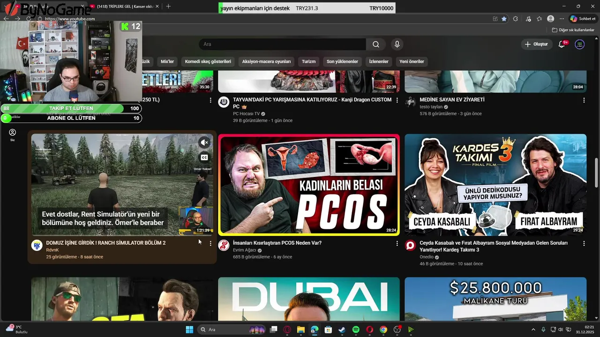Select 'Aksiyon-macera oyunları' chip

[267, 61]
